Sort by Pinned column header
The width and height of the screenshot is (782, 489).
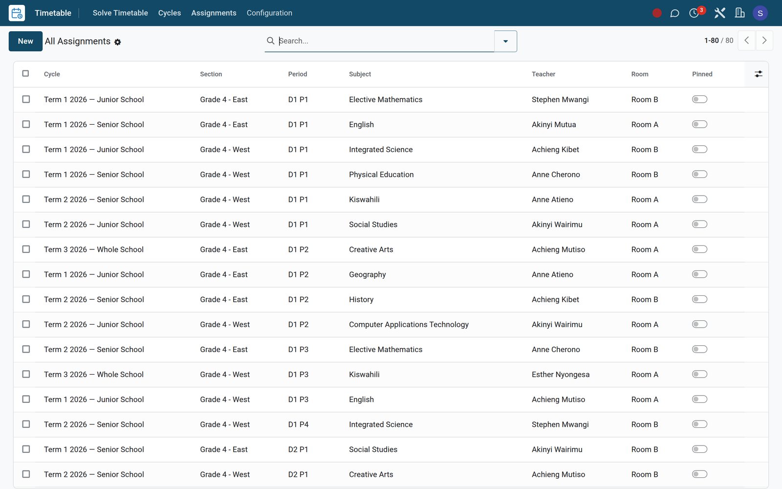coord(702,74)
